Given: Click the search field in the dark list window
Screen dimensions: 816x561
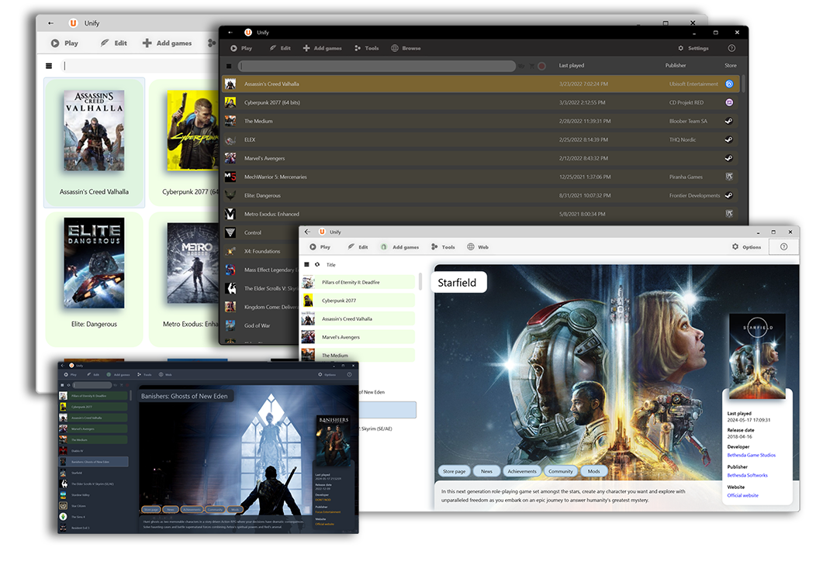Looking at the screenshot, I should point(377,66).
